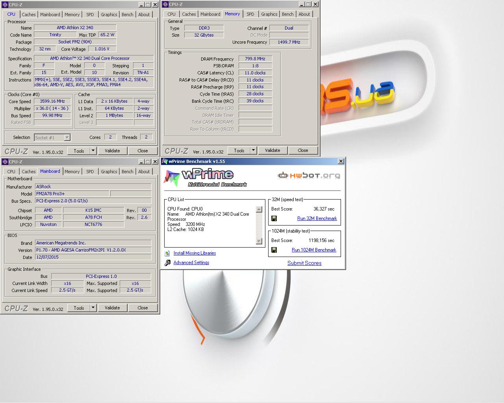Click the Bus Speed value 99.98 MHz
The width and height of the screenshot is (504, 403).
[52, 115]
